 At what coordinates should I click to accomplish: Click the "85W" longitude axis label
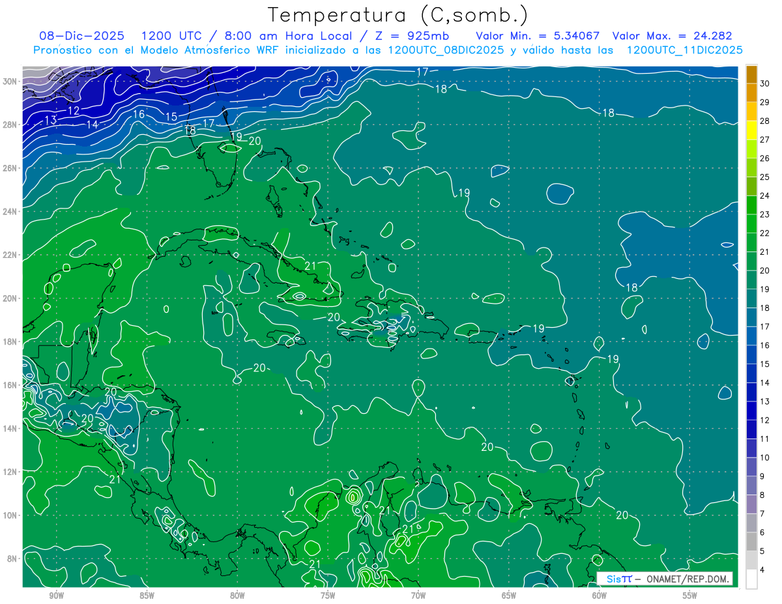coord(147,596)
